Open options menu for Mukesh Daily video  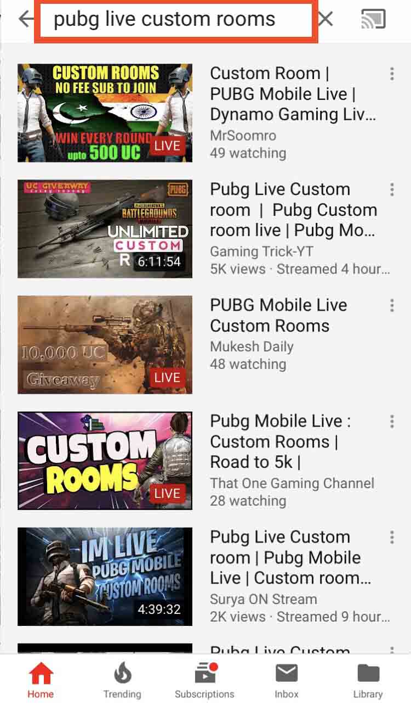coord(392,305)
